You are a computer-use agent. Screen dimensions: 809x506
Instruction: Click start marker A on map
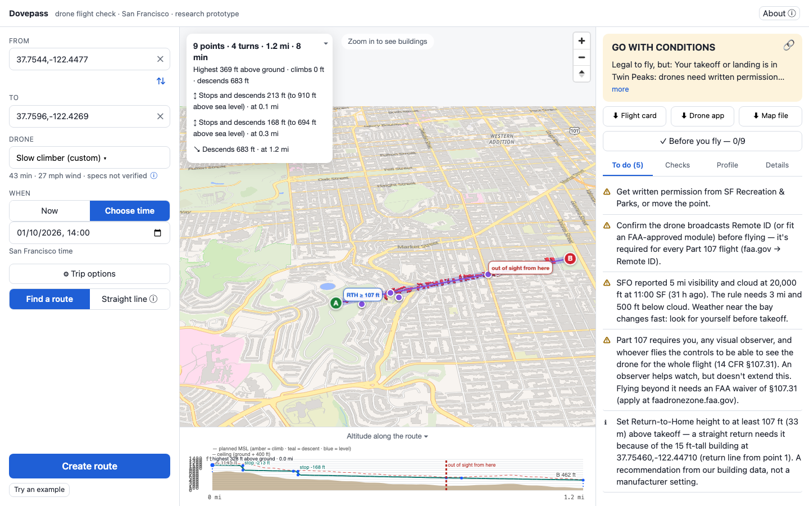tap(336, 303)
